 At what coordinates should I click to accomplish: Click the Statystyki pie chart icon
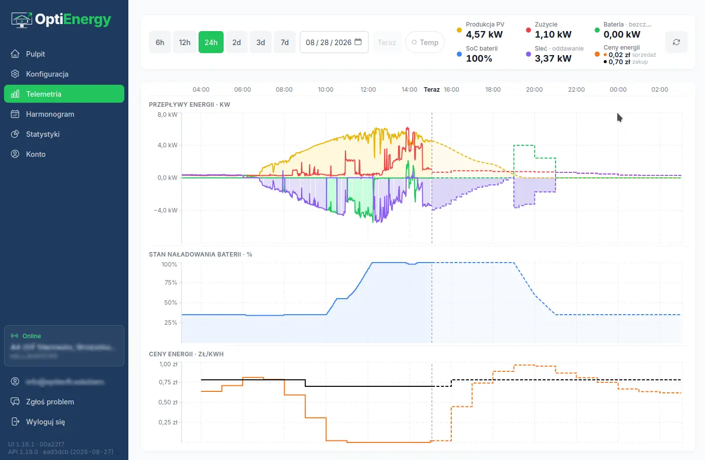pyautogui.click(x=15, y=134)
